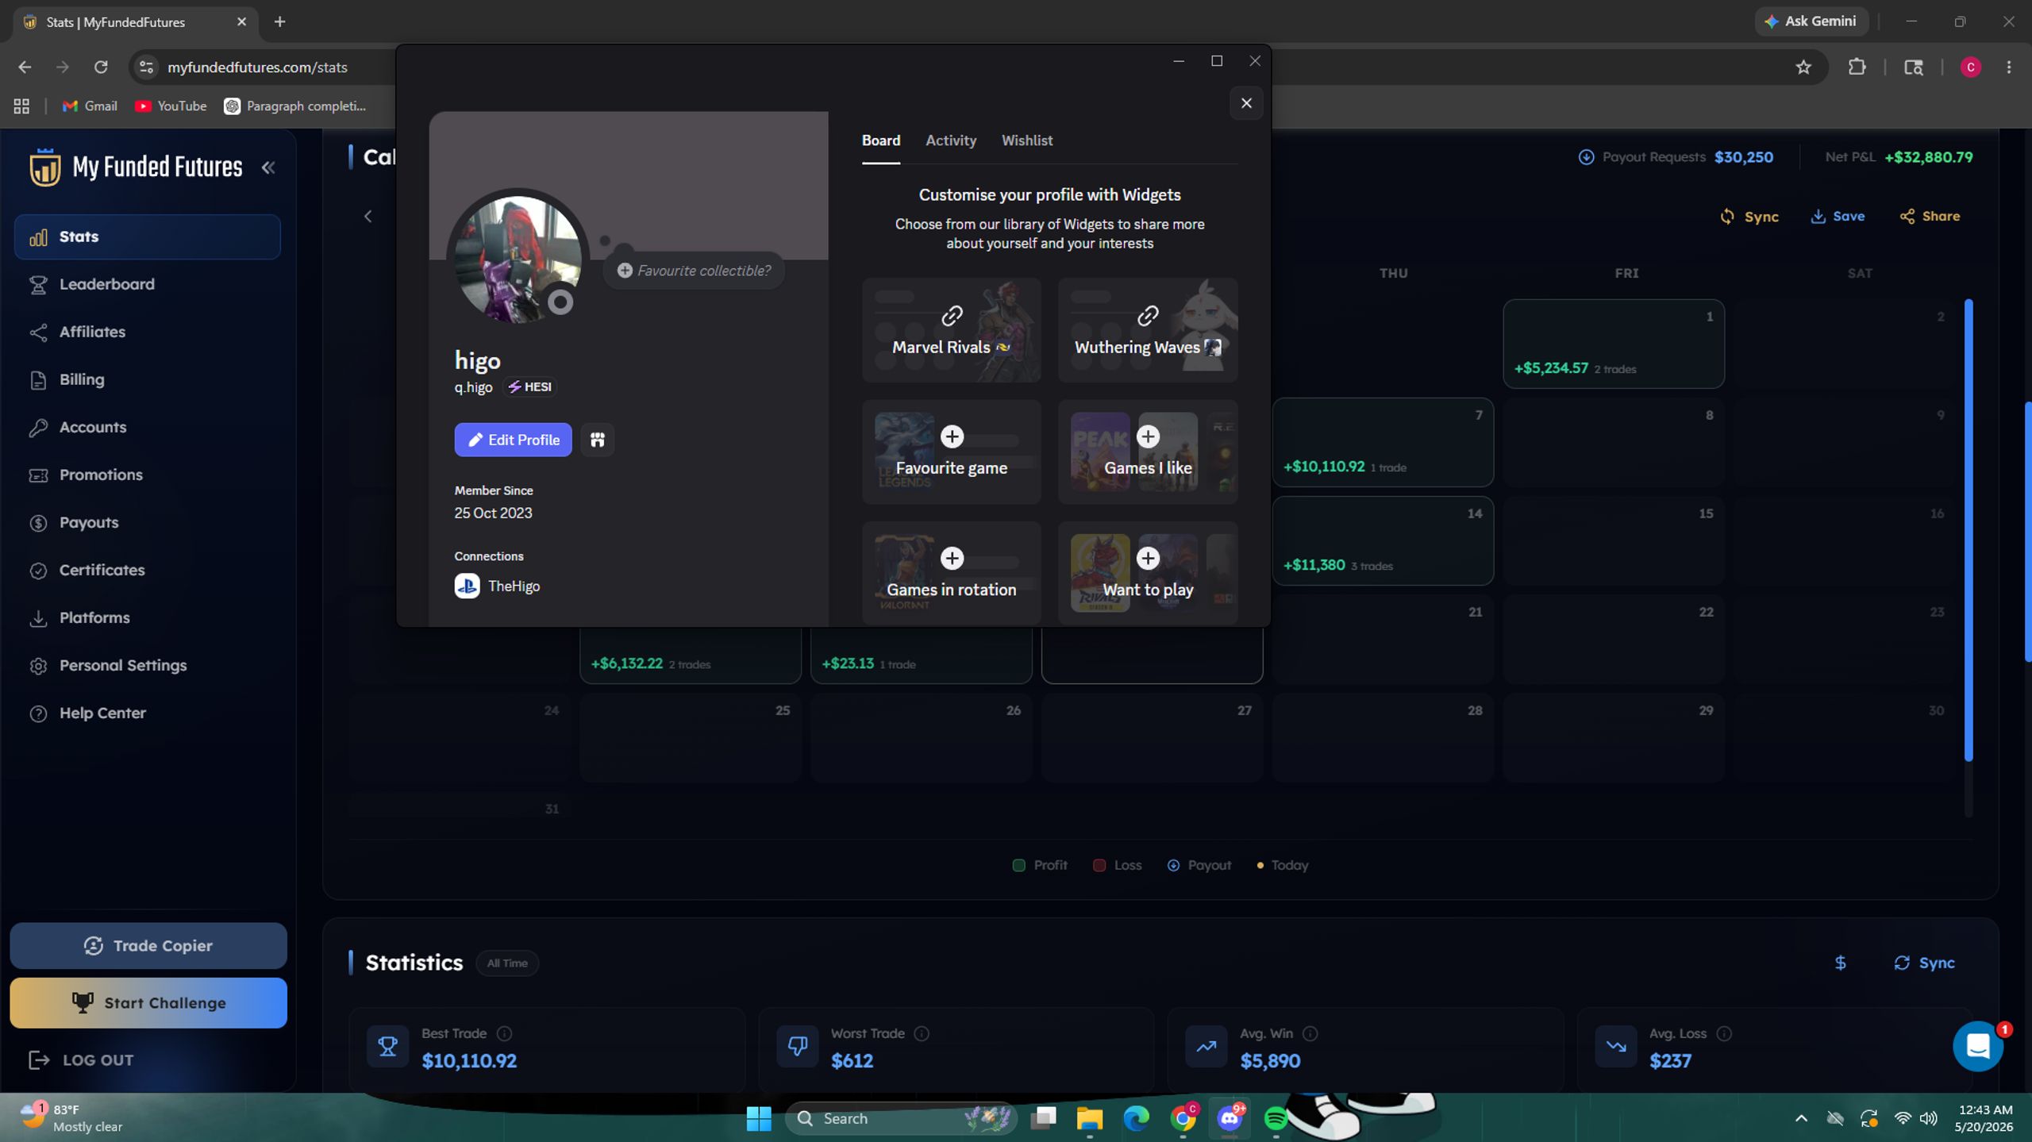
Task: Click Sync in the Statistics section
Action: point(1924,963)
